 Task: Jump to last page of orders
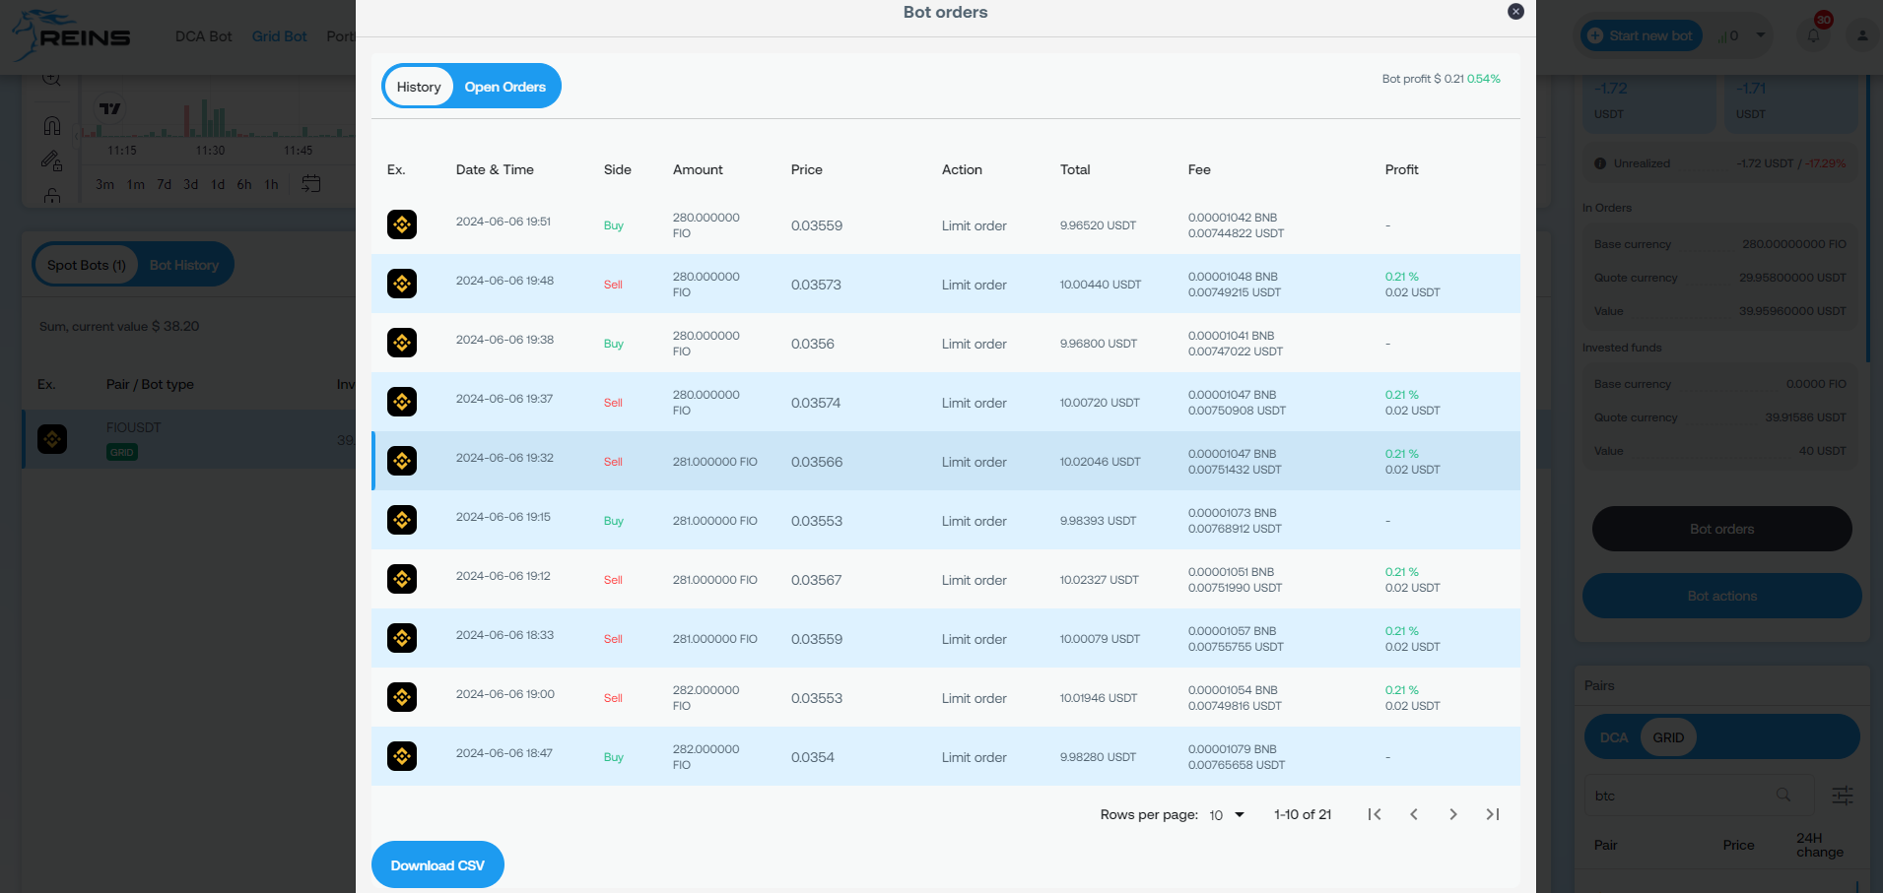(x=1493, y=814)
